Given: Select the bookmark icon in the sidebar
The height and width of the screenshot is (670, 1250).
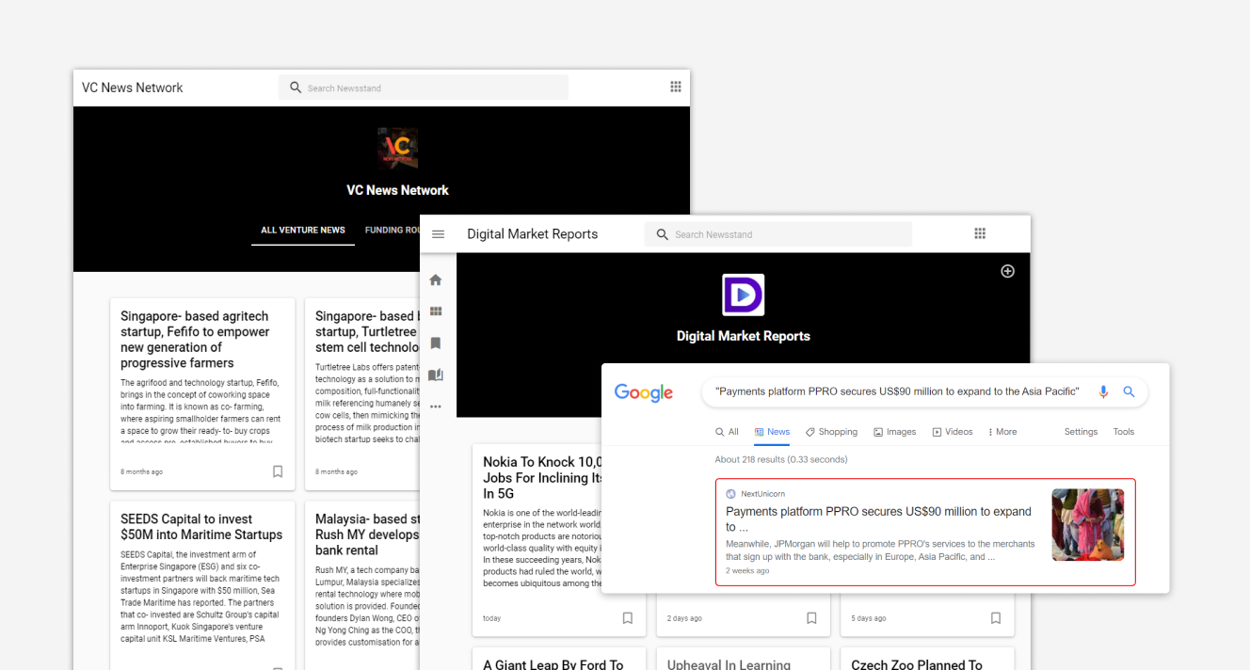Looking at the screenshot, I should click(435, 343).
